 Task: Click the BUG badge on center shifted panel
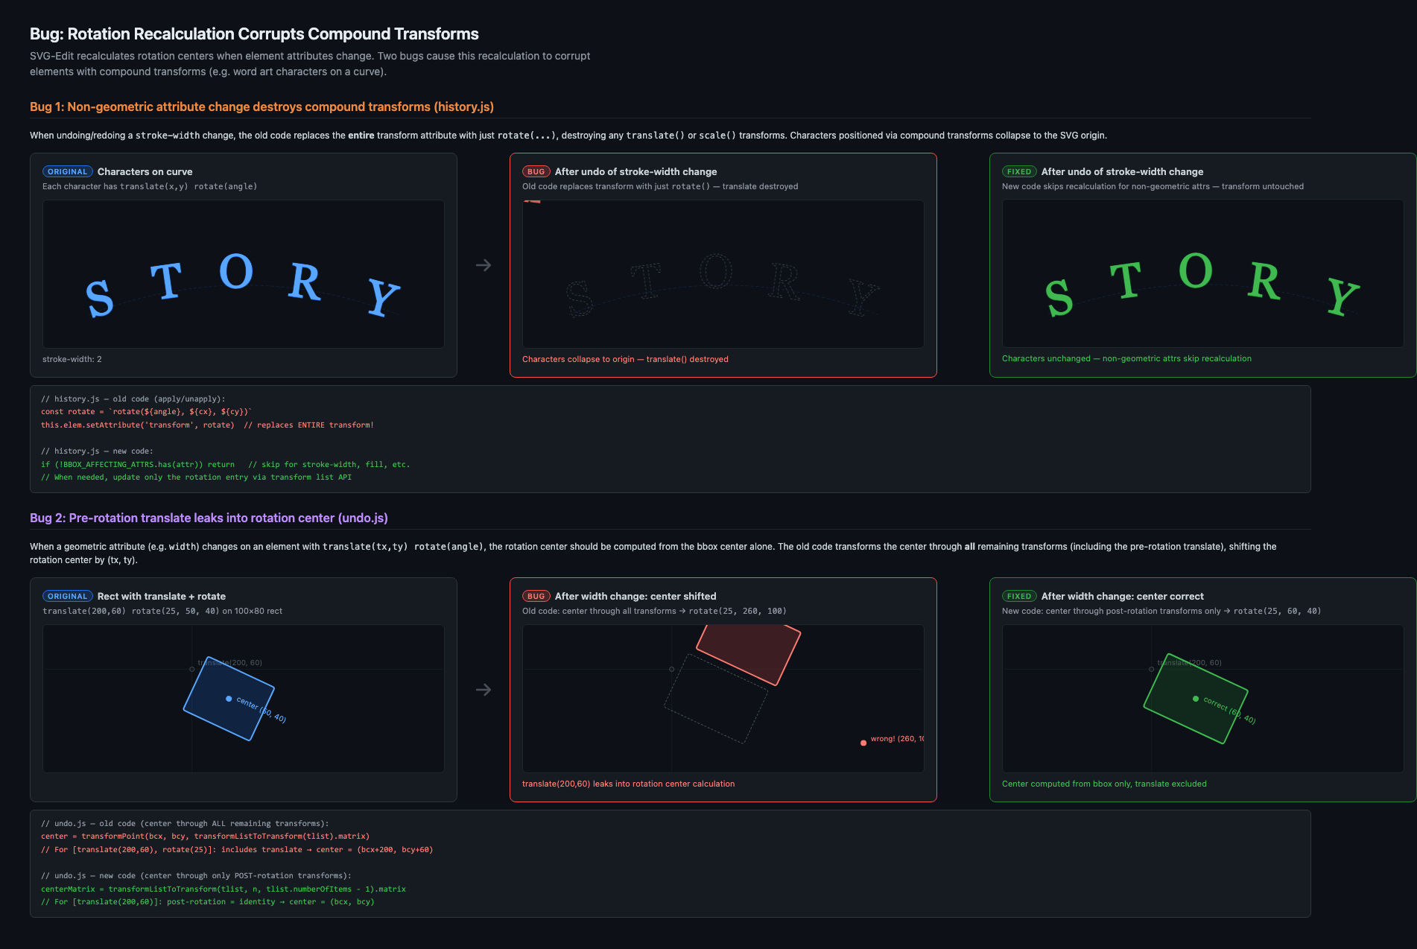[536, 596]
